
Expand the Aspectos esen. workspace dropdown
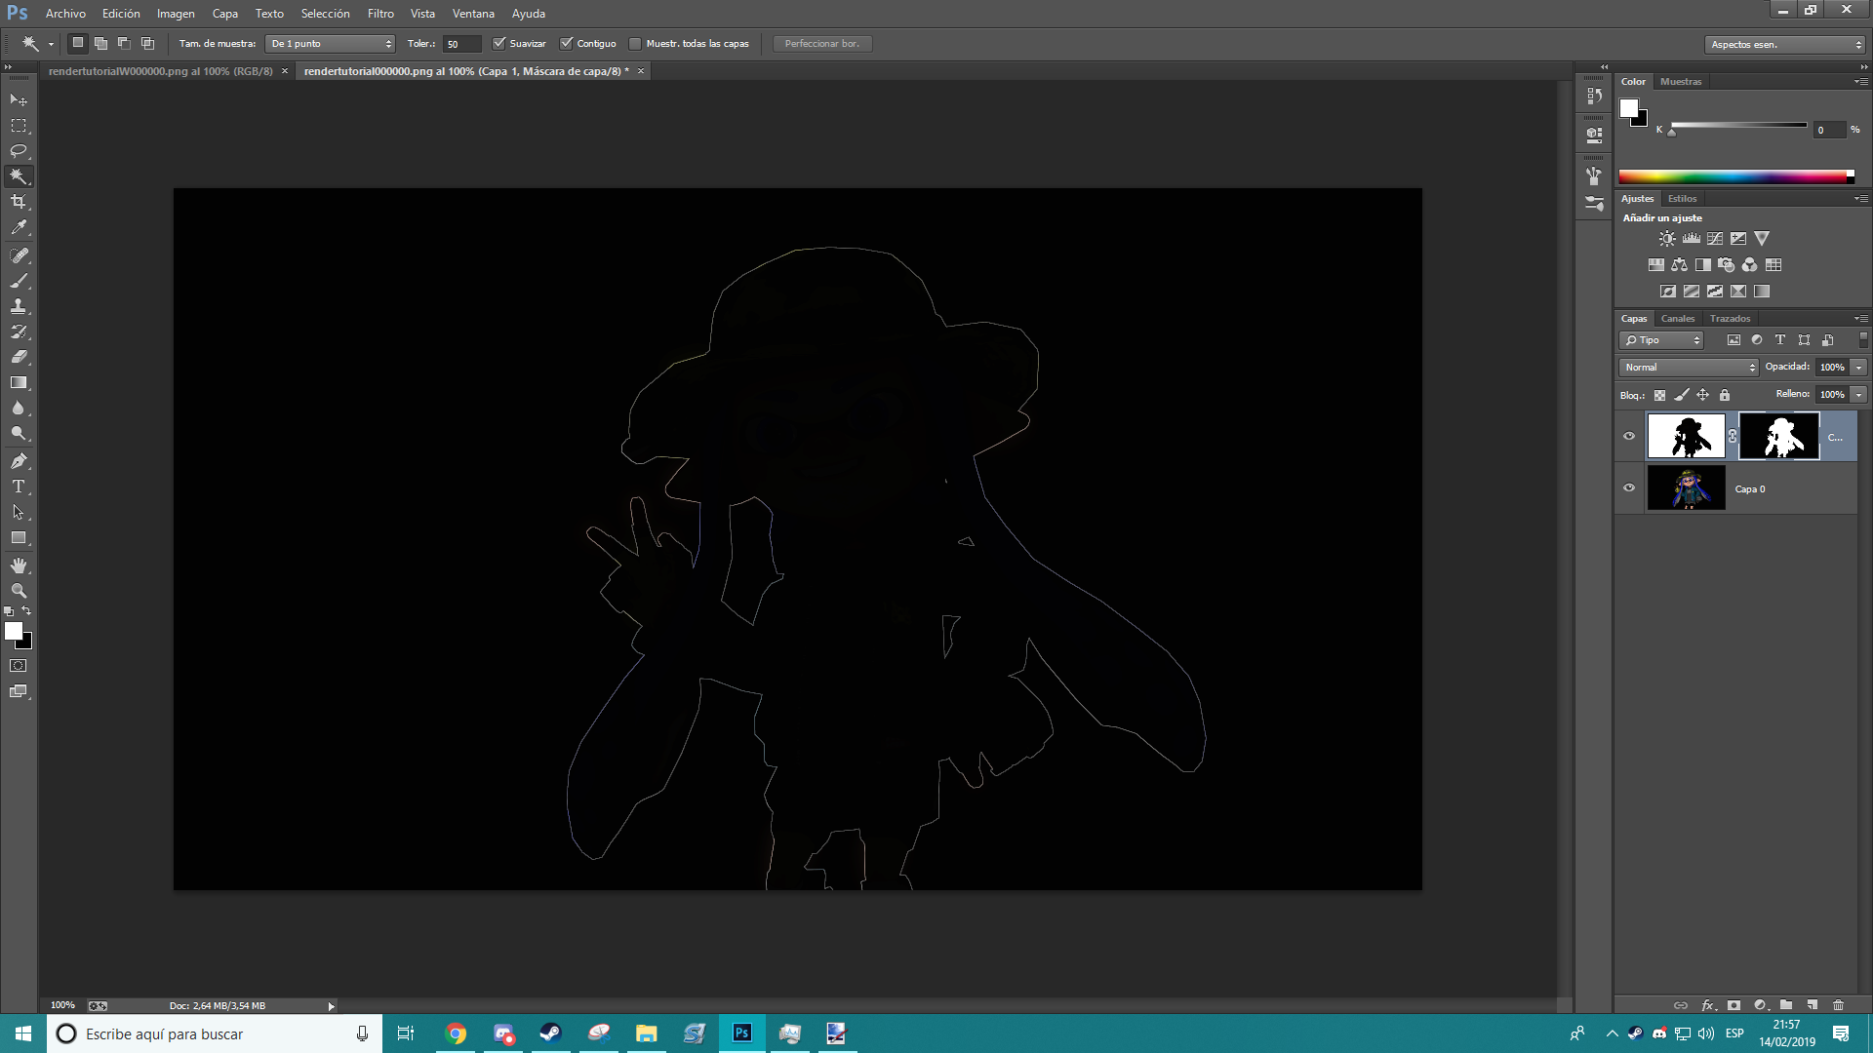point(1786,45)
